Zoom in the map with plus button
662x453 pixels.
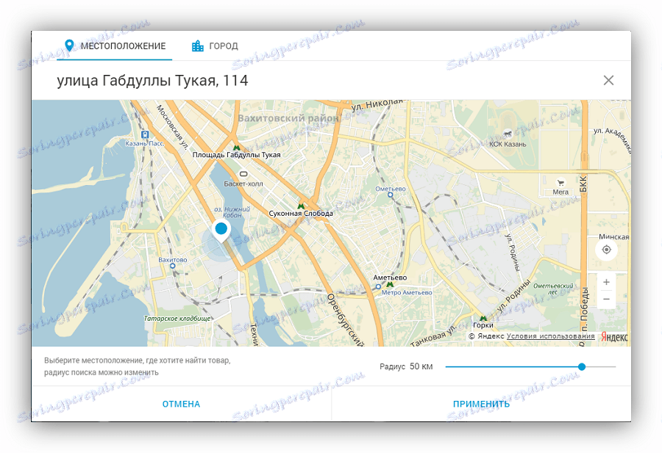tap(606, 282)
